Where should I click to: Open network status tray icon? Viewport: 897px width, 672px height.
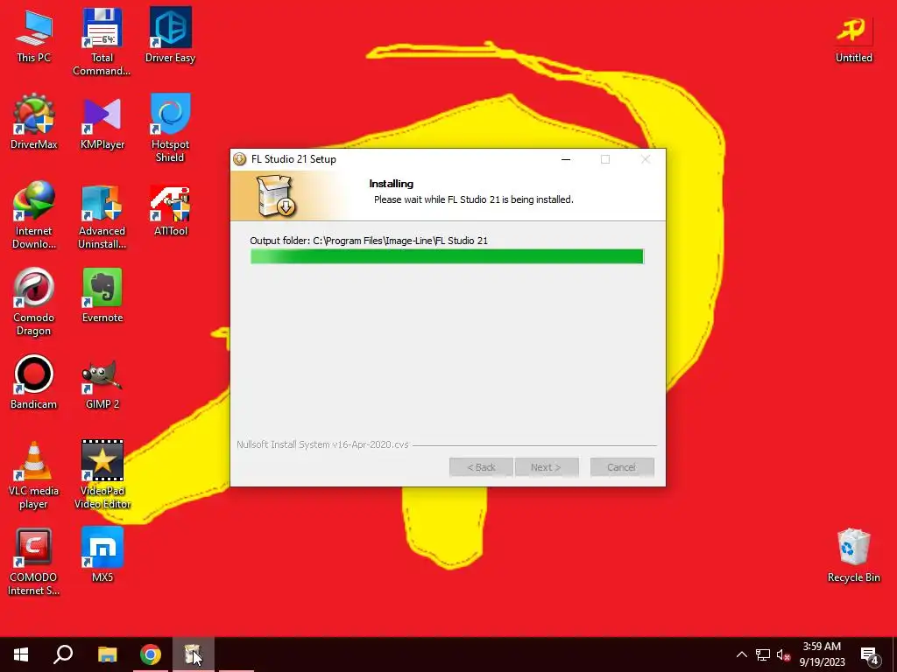763,654
